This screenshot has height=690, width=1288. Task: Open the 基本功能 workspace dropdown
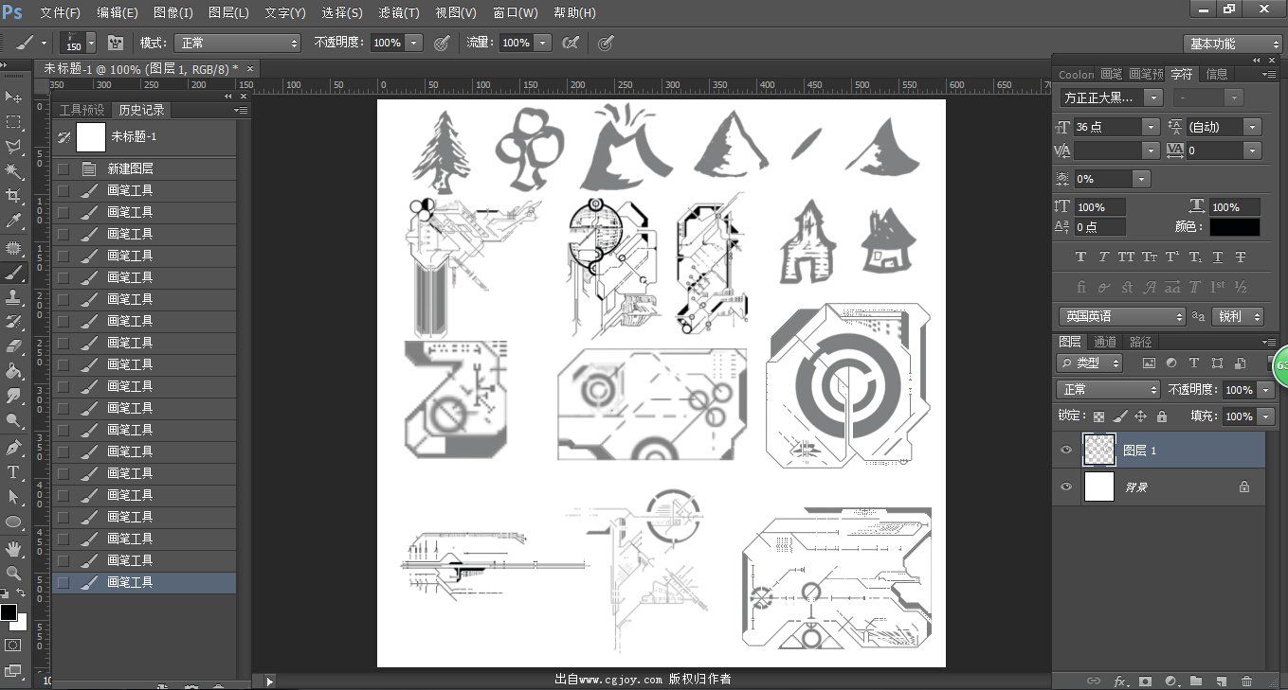click(1232, 44)
